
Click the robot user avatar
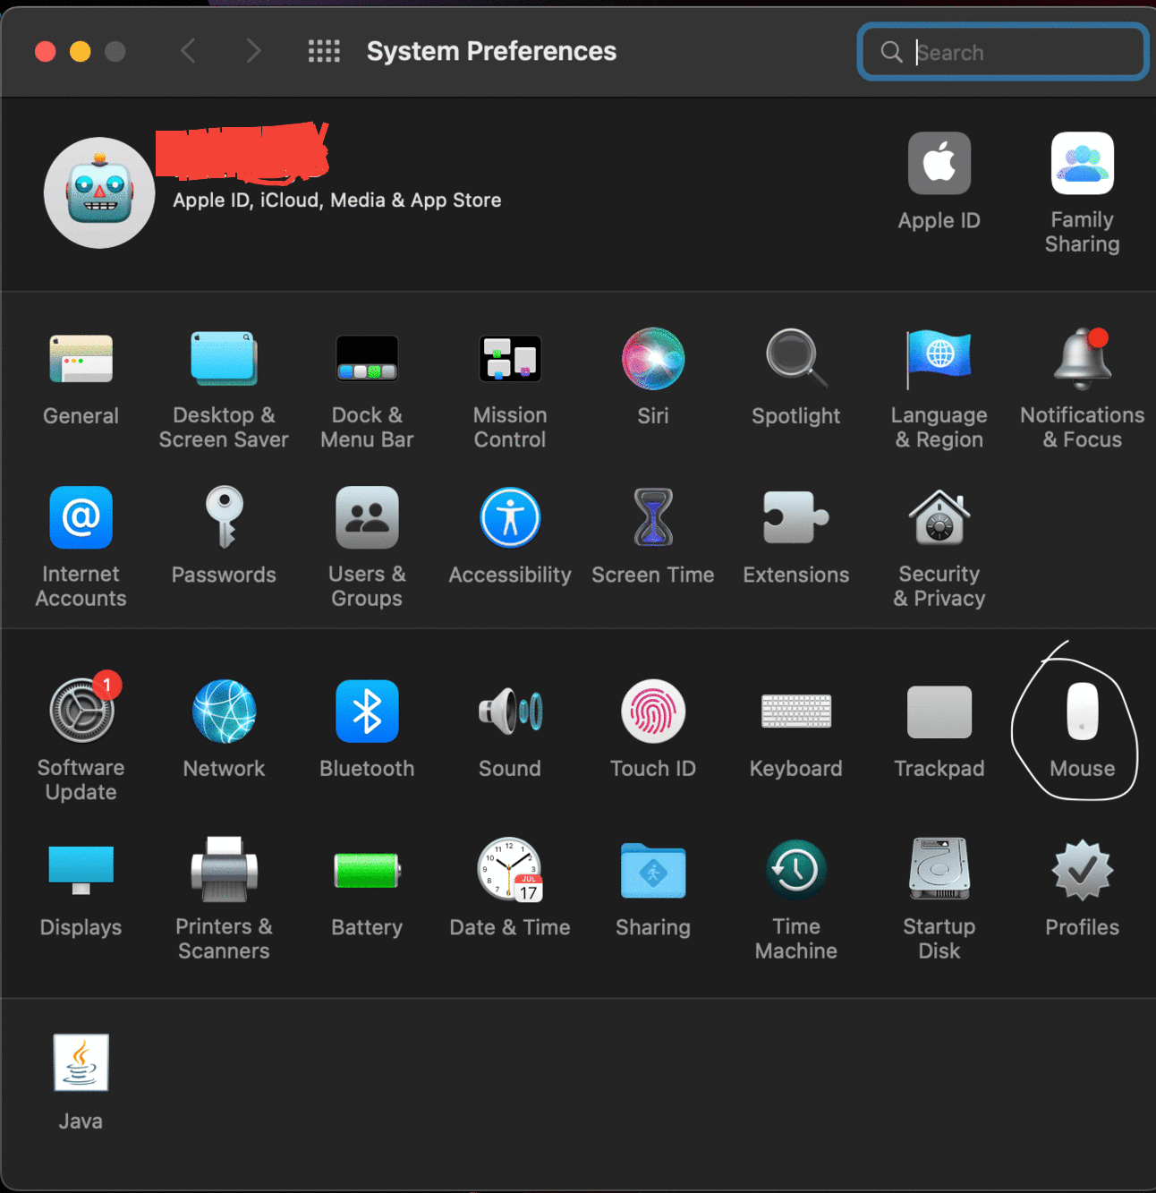(x=99, y=192)
